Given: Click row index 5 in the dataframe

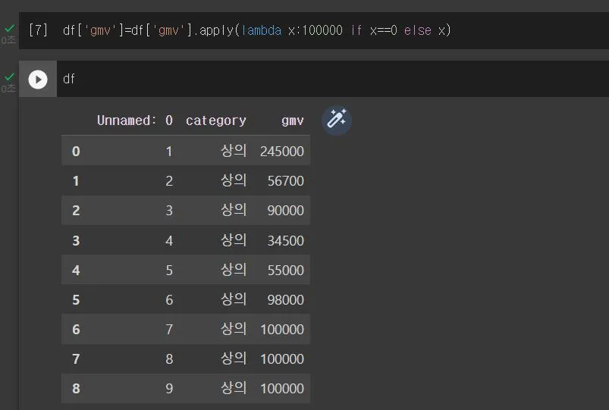Looking at the screenshot, I should [76, 300].
